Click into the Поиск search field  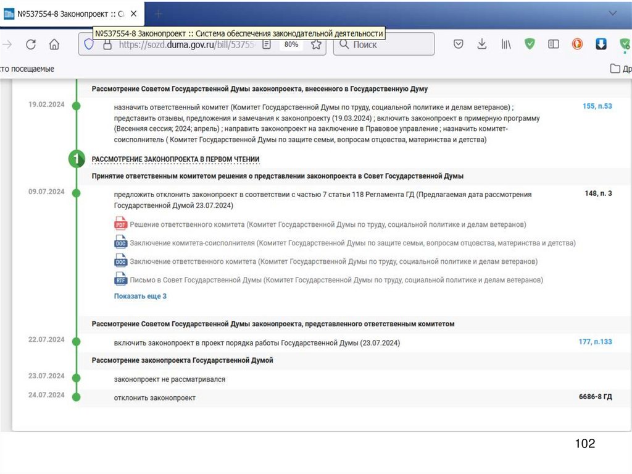coord(384,44)
